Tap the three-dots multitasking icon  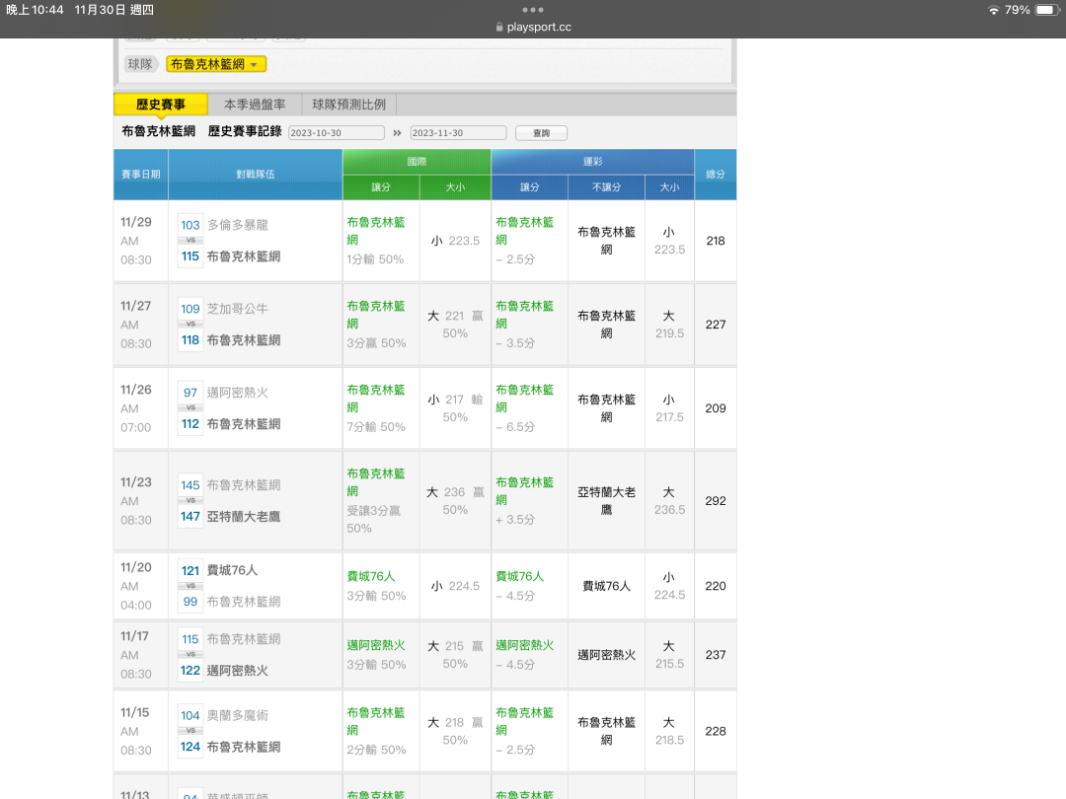pyautogui.click(x=533, y=10)
